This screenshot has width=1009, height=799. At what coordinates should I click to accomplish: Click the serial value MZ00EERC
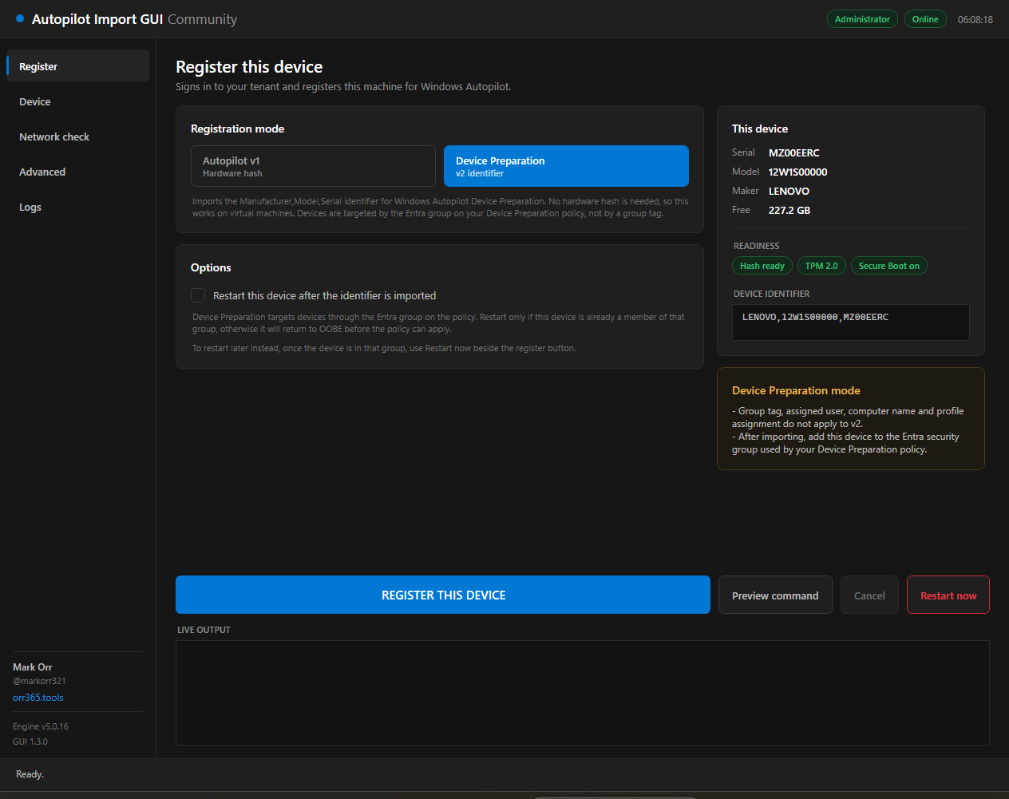794,152
